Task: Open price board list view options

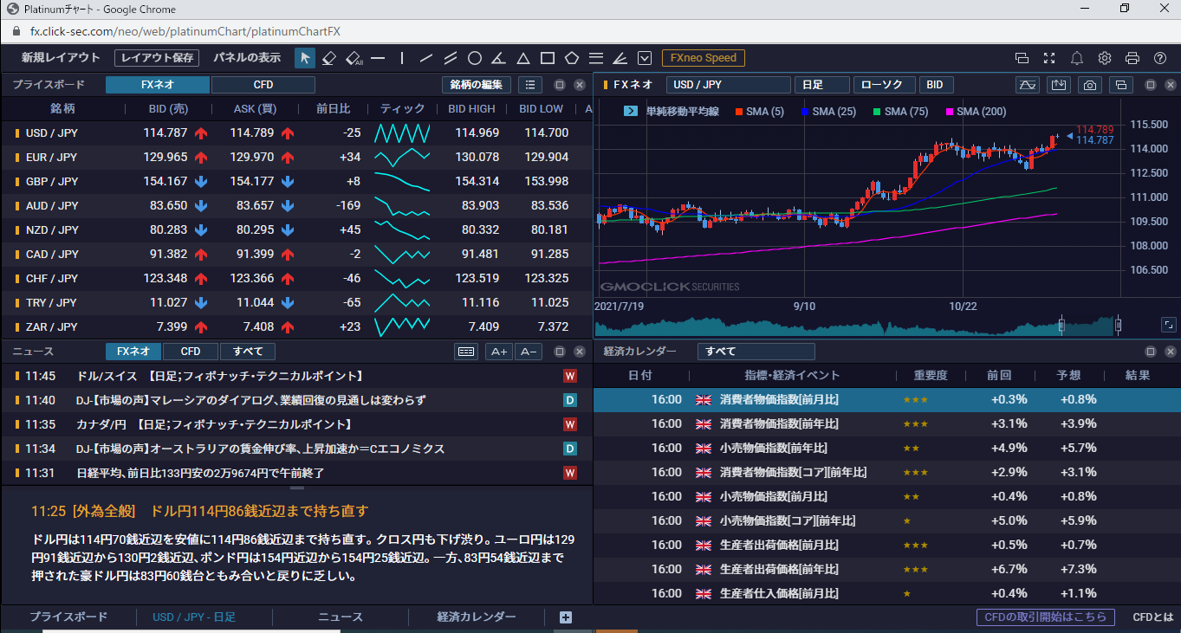Action: pos(530,85)
